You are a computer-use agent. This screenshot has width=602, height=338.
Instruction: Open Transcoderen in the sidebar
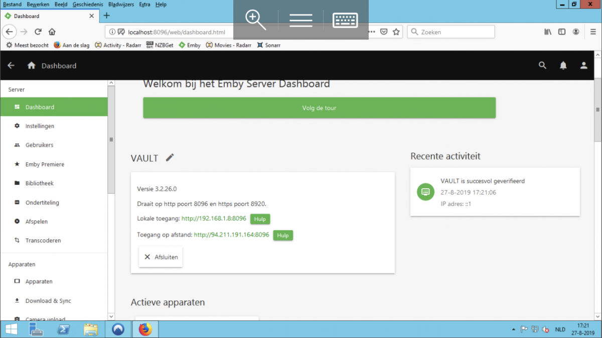54,240
